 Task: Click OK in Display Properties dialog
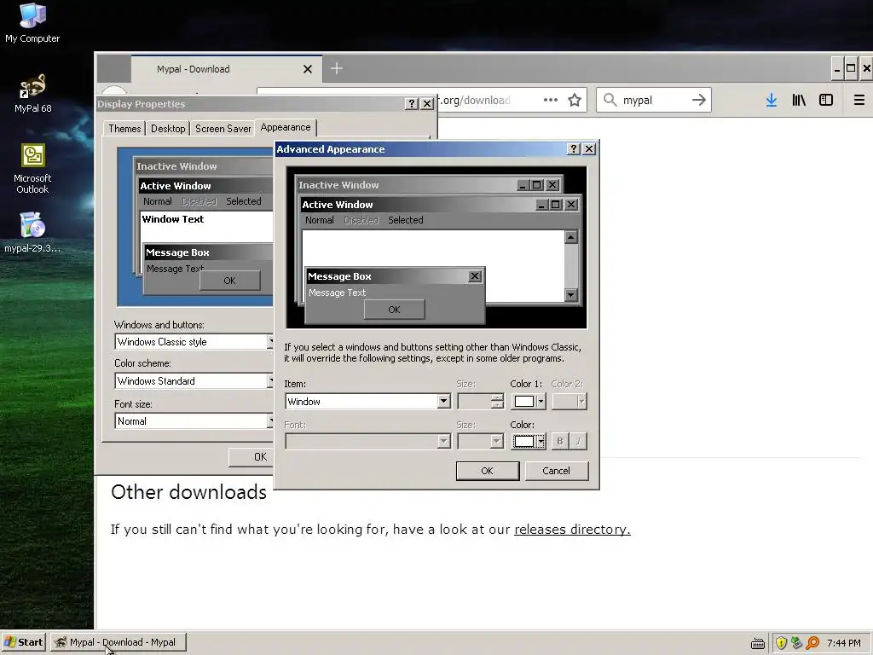coord(251,457)
